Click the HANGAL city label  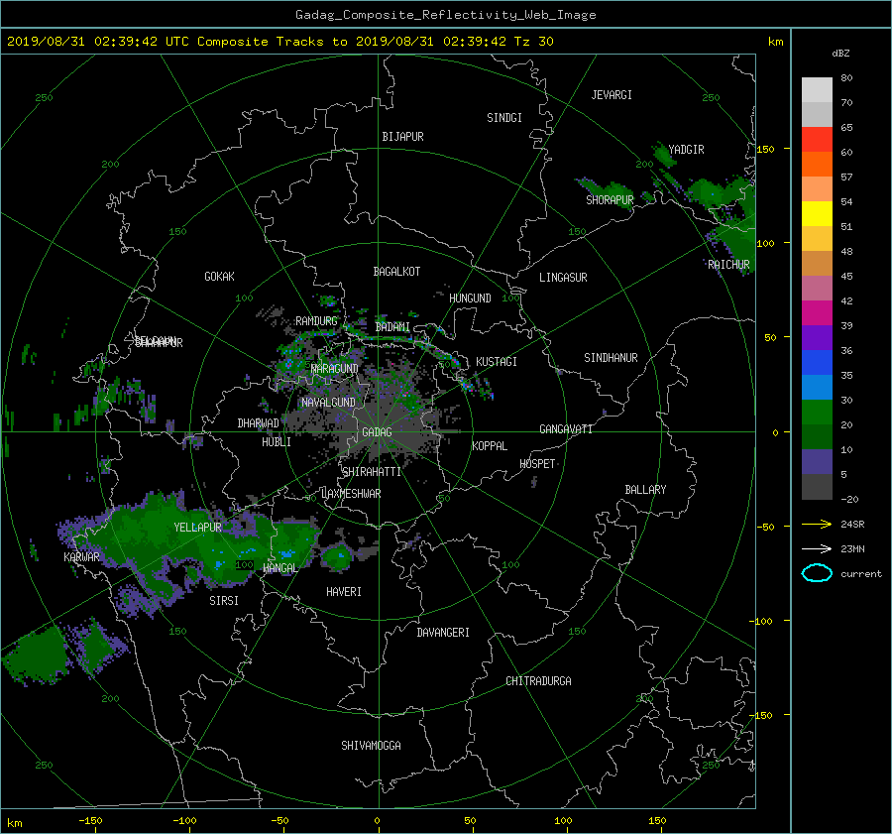tap(279, 568)
